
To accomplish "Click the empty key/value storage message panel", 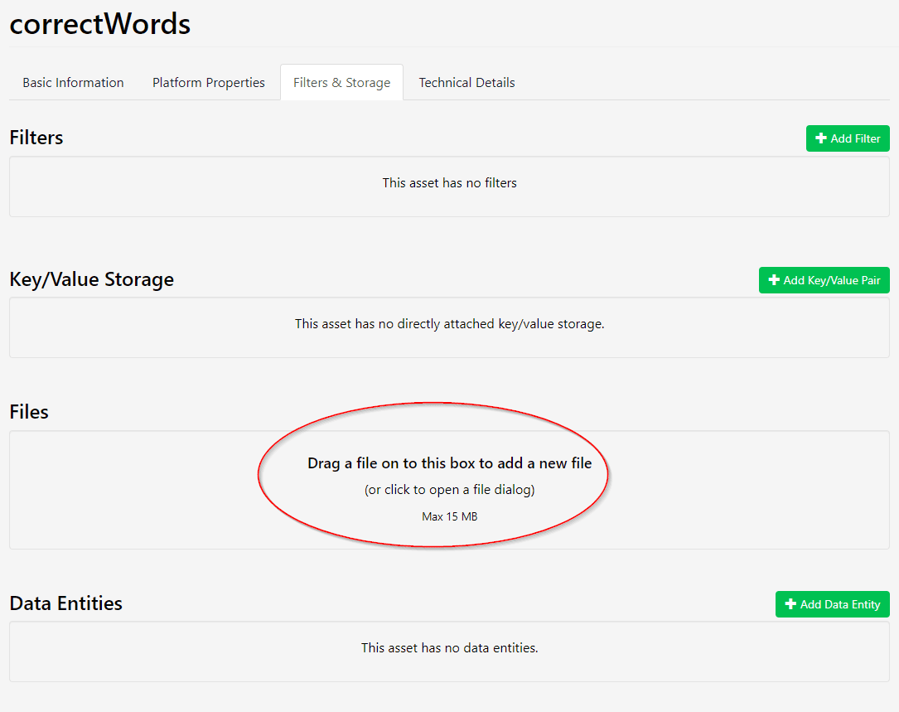I will point(449,324).
